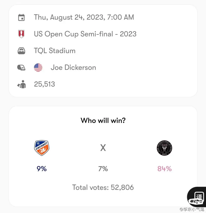Vote for FC Cincinnati crest
The width and height of the screenshot is (206, 213).
42,148
